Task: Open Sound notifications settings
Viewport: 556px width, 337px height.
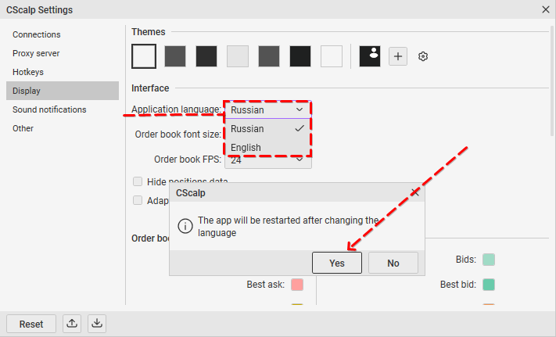Action: coord(63,109)
